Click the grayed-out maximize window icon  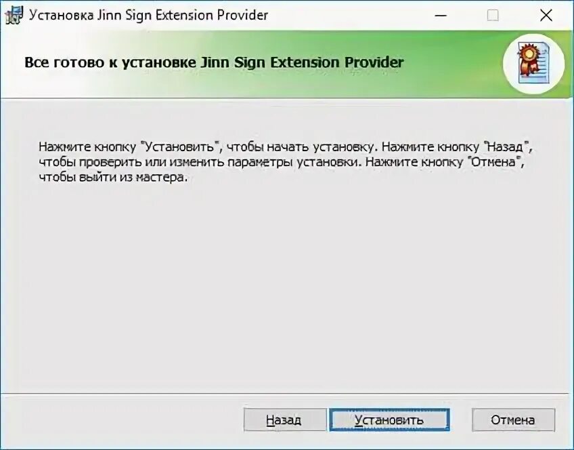pyautogui.click(x=493, y=16)
